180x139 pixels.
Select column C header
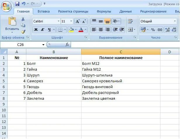point(121,52)
